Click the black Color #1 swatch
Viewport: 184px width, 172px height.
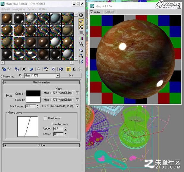33,93
